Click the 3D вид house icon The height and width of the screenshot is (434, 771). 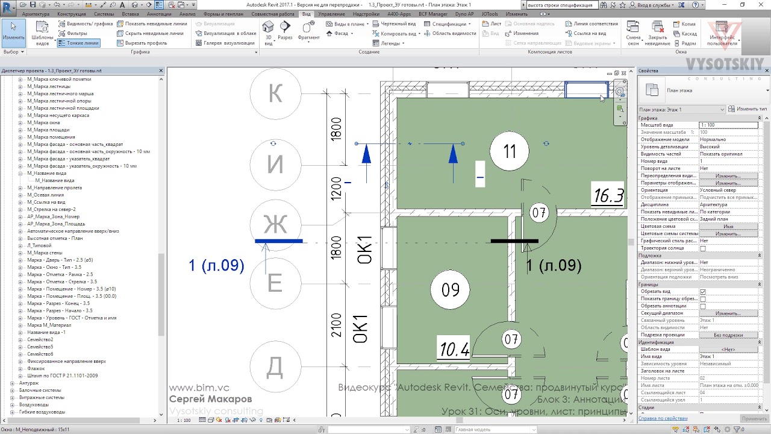tap(268, 27)
